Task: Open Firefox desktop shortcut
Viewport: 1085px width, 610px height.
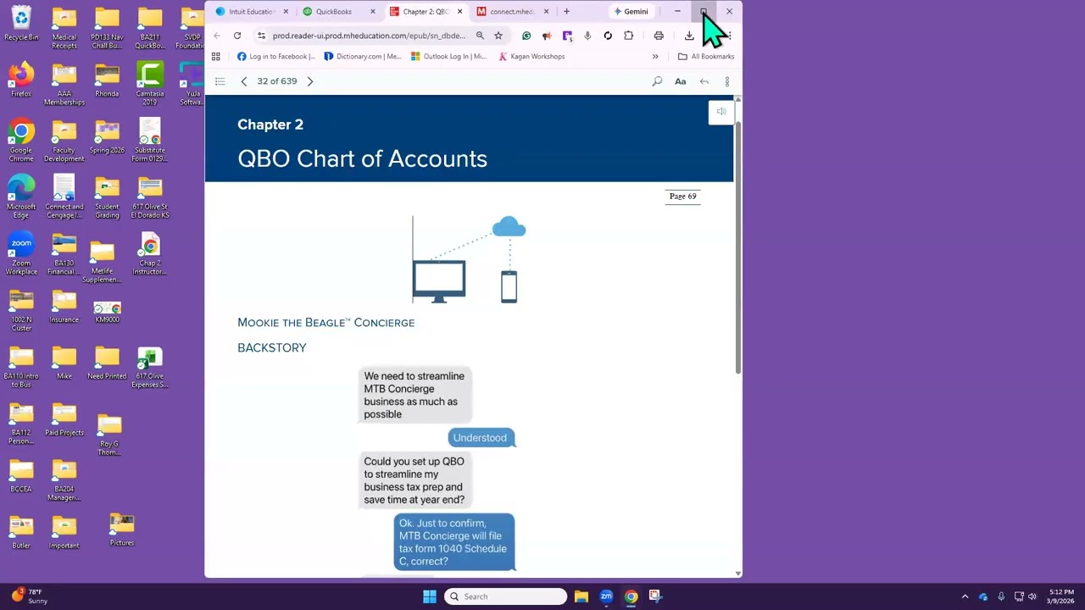Action: coord(21,80)
